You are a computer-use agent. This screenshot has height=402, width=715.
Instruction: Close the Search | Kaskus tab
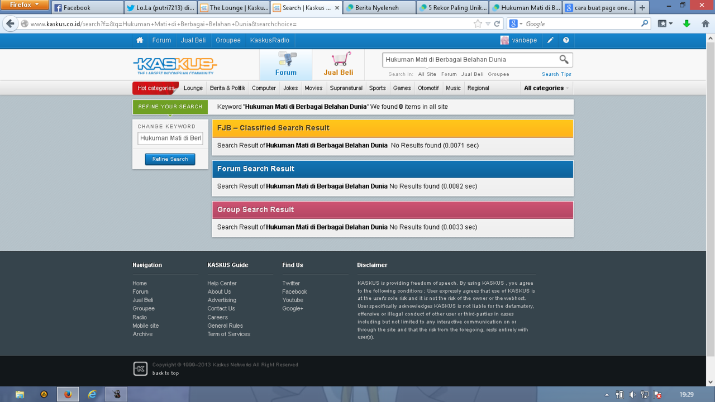(x=337, y=8)
